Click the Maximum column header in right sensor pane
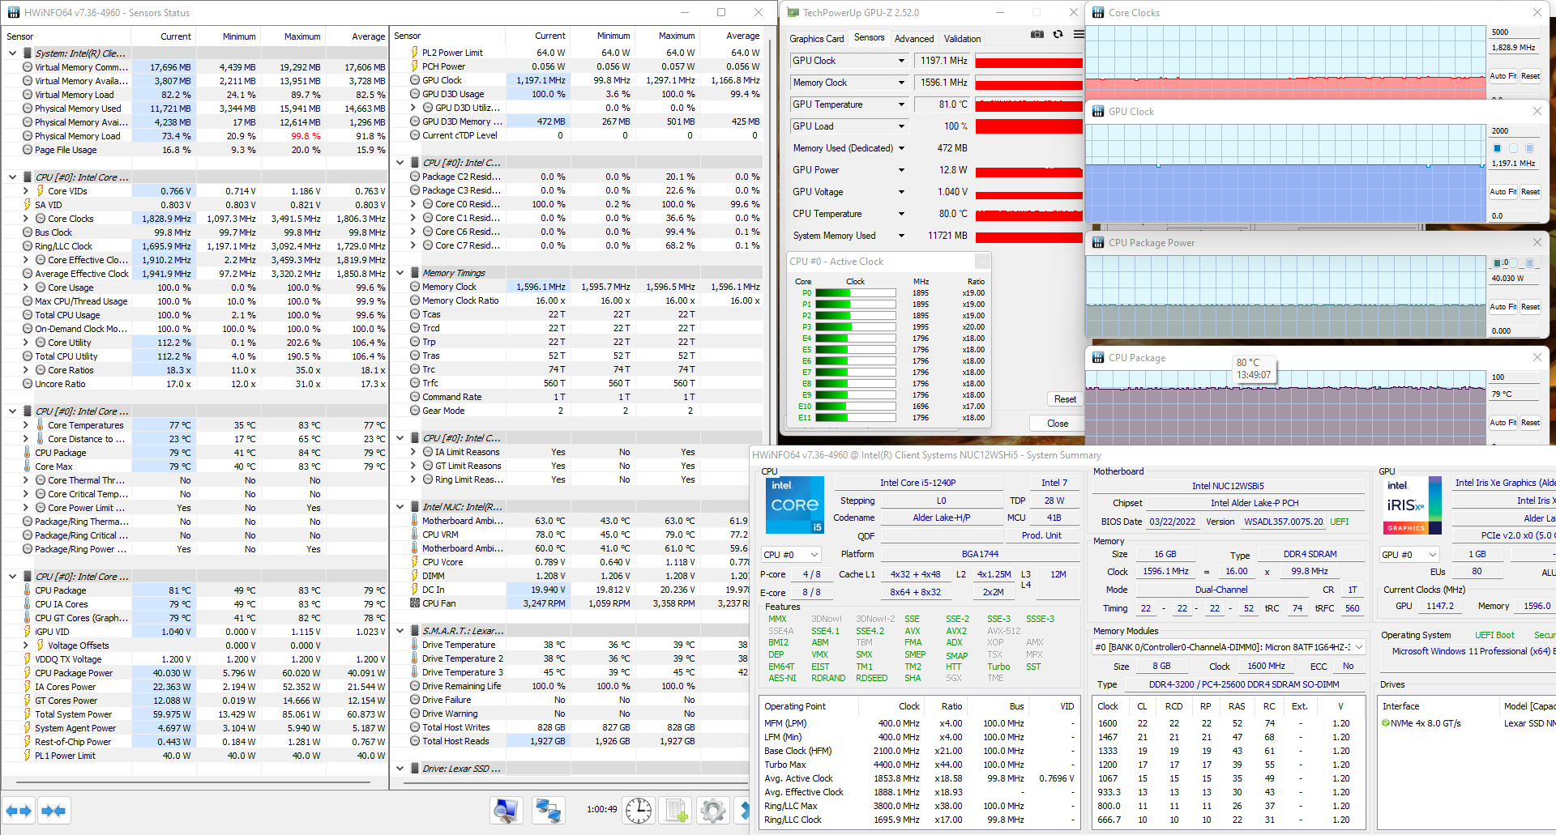Viewport: 1556px width, 835px height. (x=665, y=36)
